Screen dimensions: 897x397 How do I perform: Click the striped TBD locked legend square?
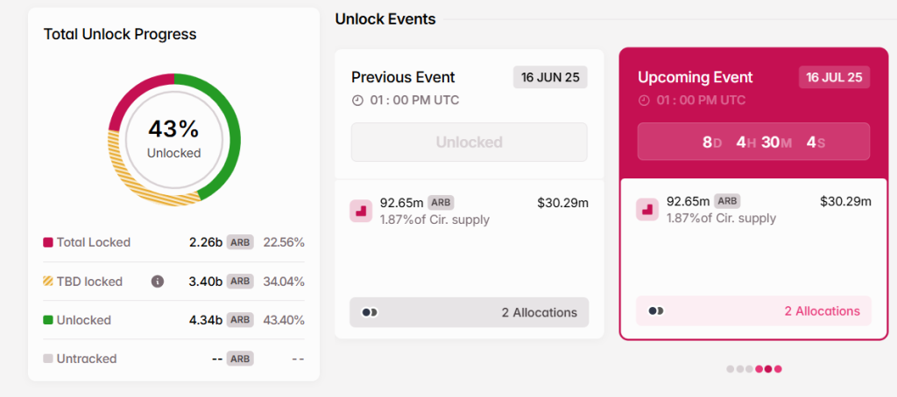click(x=48, y=281)
